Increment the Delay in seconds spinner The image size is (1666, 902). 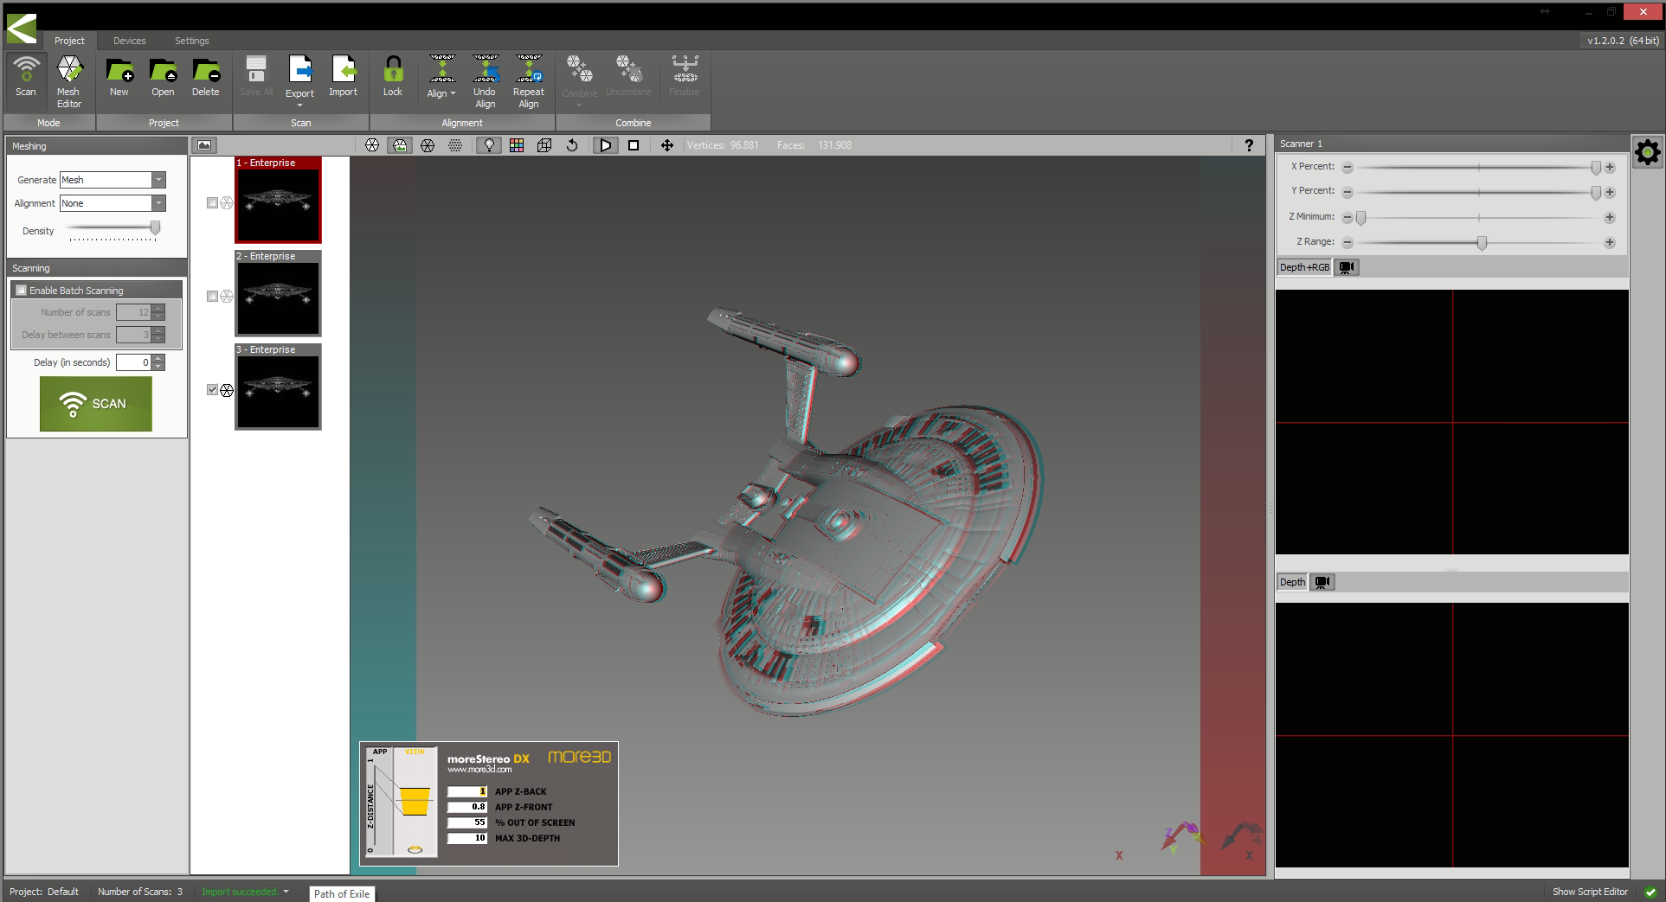158,359
